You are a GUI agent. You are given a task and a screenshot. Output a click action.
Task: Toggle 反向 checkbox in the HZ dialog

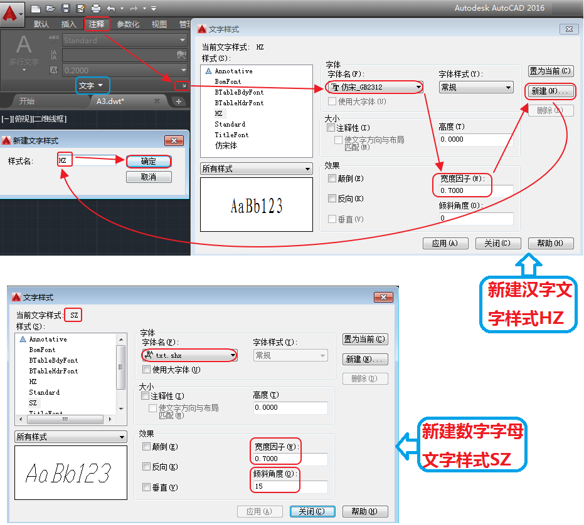tap(332, 199)
